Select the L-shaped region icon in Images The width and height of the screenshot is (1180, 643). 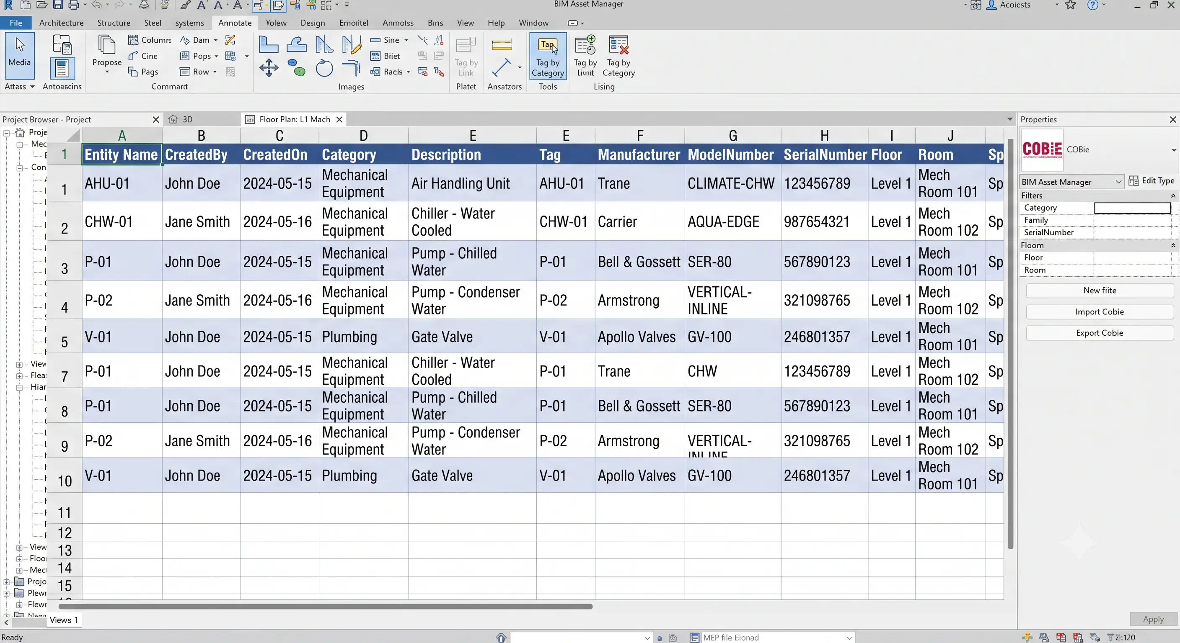pyautogui.click(x=269, y=45)
